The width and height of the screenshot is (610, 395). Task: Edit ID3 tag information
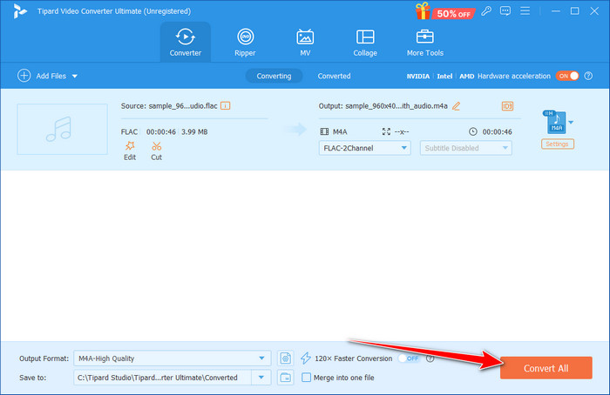[x=507, y=106]
